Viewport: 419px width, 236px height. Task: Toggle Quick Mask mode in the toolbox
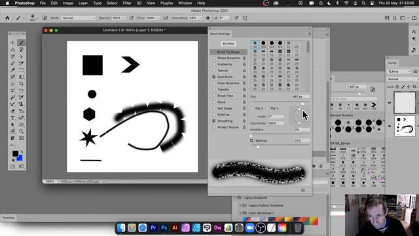click(12, 167)
